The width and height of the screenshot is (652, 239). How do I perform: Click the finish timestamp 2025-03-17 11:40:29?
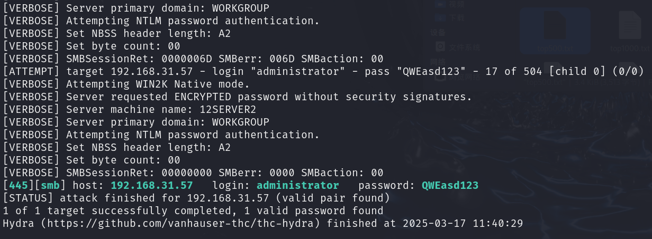[463, 223]
